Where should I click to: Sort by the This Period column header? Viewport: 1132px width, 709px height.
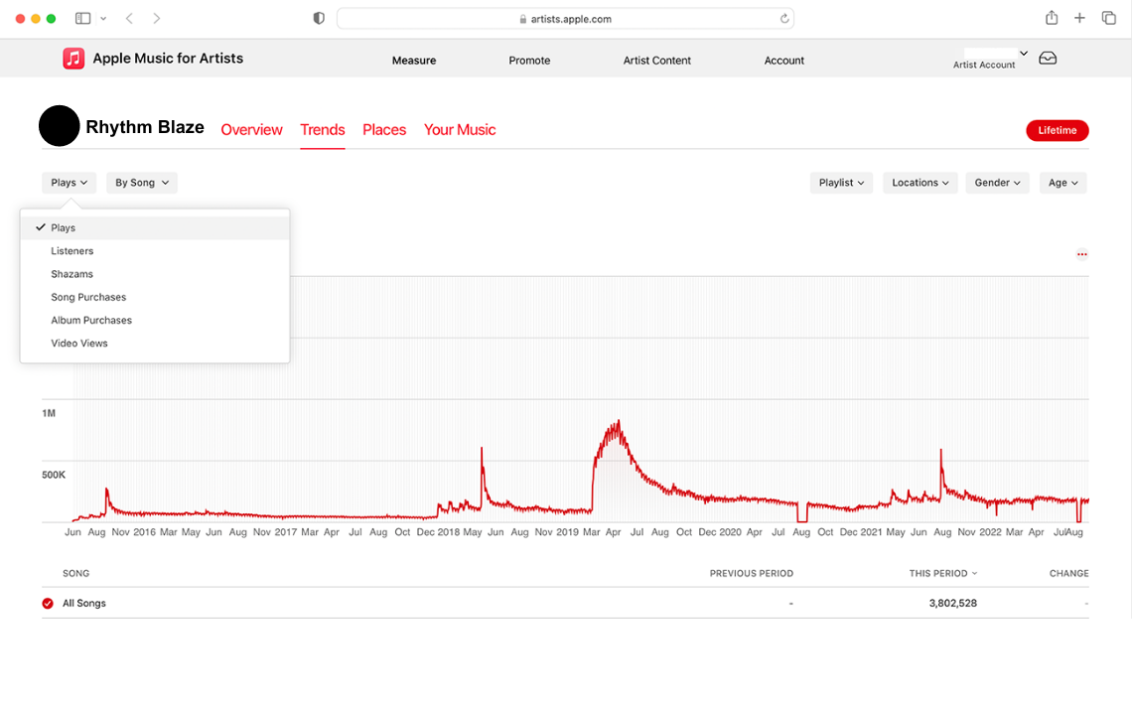coord(943,573)
